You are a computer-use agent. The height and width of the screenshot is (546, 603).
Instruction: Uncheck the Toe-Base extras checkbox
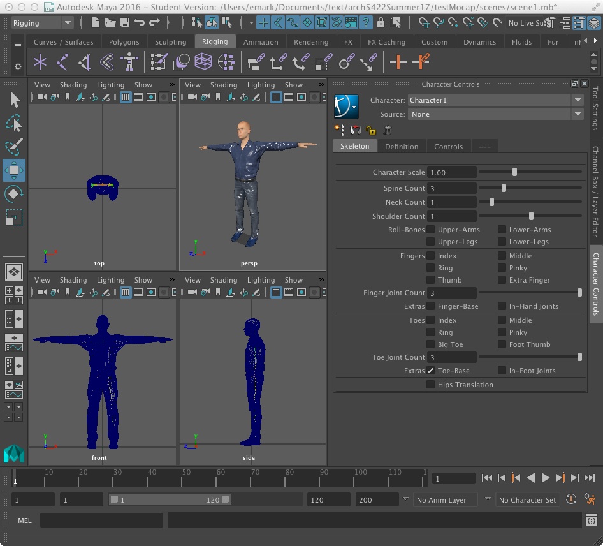click(x=431, y=371)
